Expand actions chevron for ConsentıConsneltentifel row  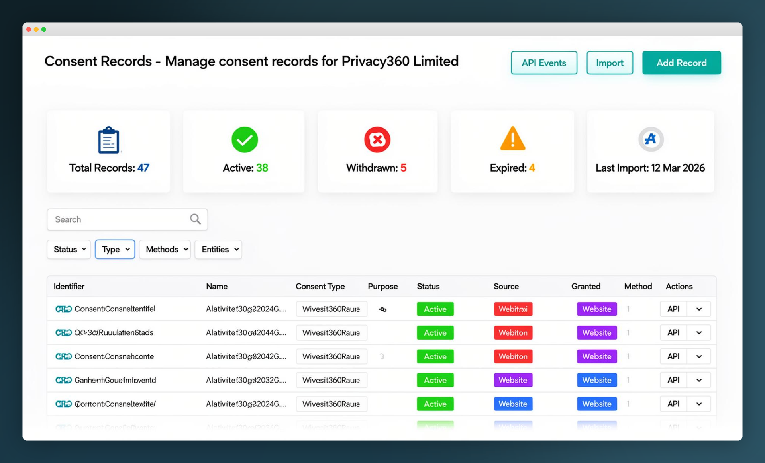[x=699, y=309]
